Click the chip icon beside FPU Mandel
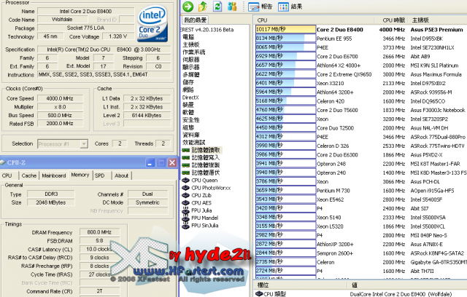Image resolution: width=467 pixels, height=297 pixels. pos(186,218)
